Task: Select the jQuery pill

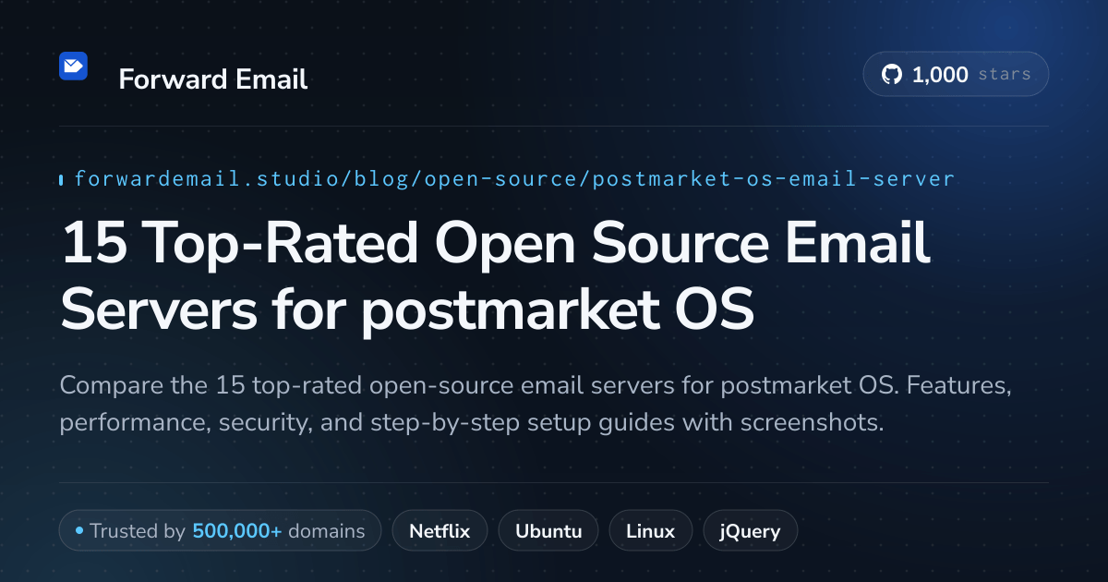Action: pos(750,531)
